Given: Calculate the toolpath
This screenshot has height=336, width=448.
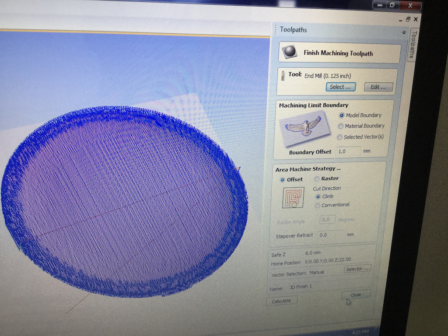Looking at the screenshot, I should 281,301.
